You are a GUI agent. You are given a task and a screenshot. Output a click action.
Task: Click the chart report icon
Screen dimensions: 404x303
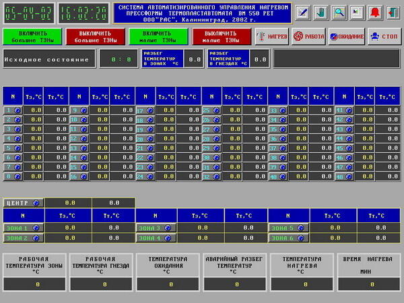tap(356, 12)
